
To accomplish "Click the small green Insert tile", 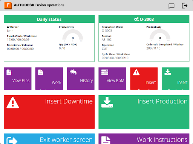I will click(175, 78).
